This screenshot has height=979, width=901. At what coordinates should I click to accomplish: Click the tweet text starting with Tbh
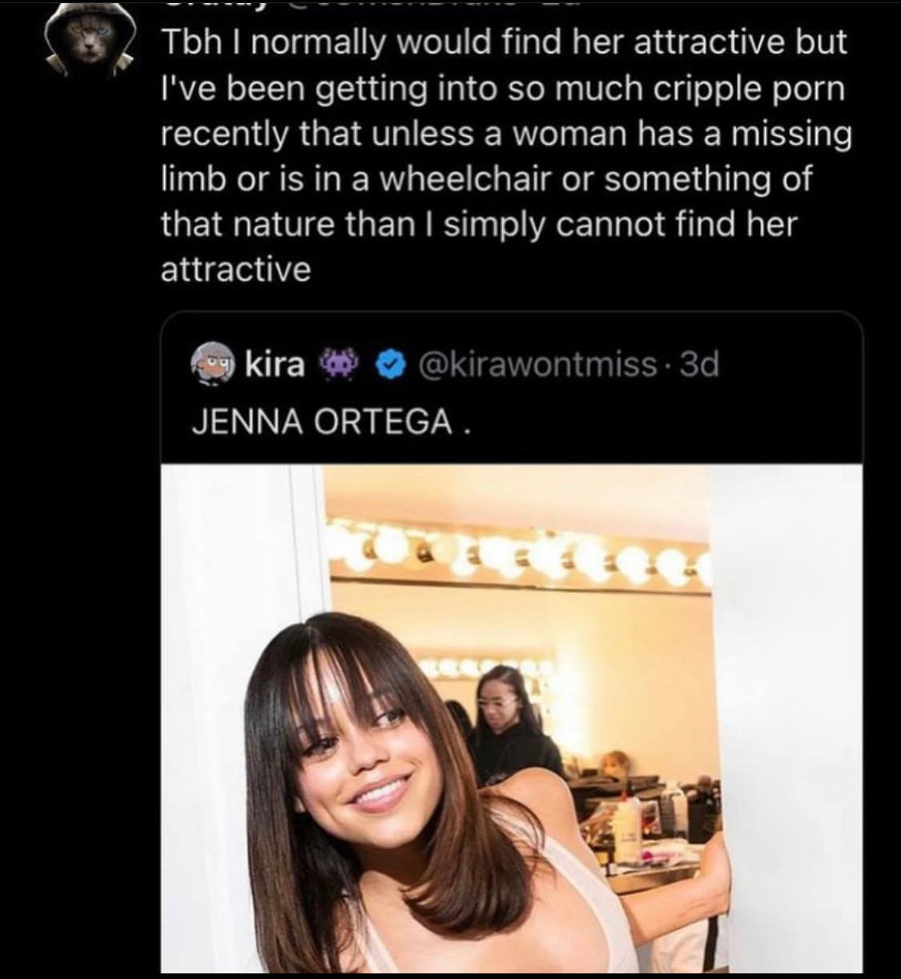click(x=506, y=156)
